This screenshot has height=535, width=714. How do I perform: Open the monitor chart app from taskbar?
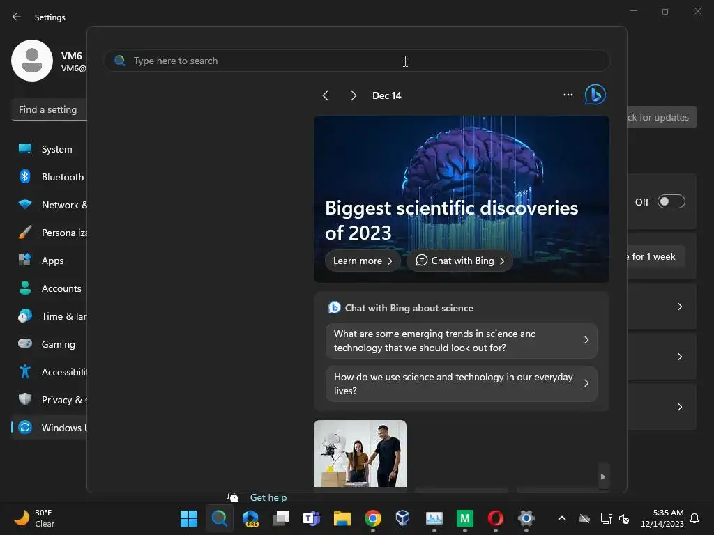434,518
